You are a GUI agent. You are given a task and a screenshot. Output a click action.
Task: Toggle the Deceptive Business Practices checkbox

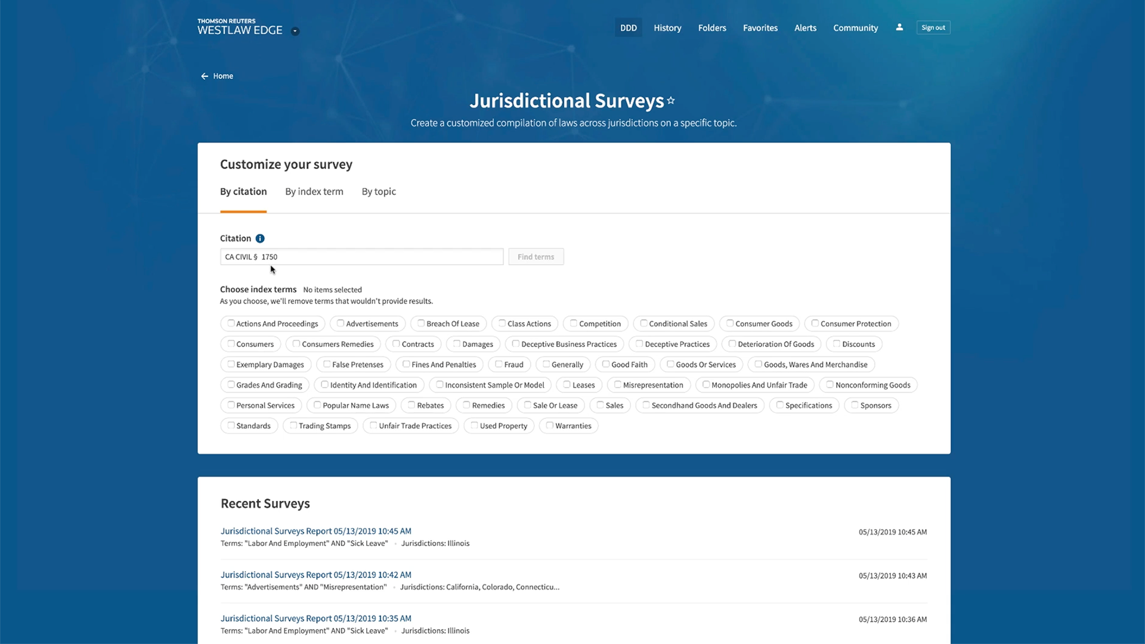point(516,344)
